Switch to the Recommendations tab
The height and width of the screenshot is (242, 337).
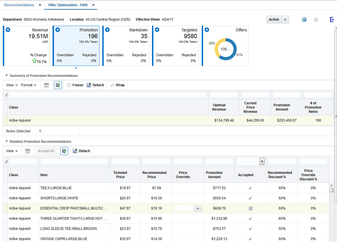pos(19,5)
